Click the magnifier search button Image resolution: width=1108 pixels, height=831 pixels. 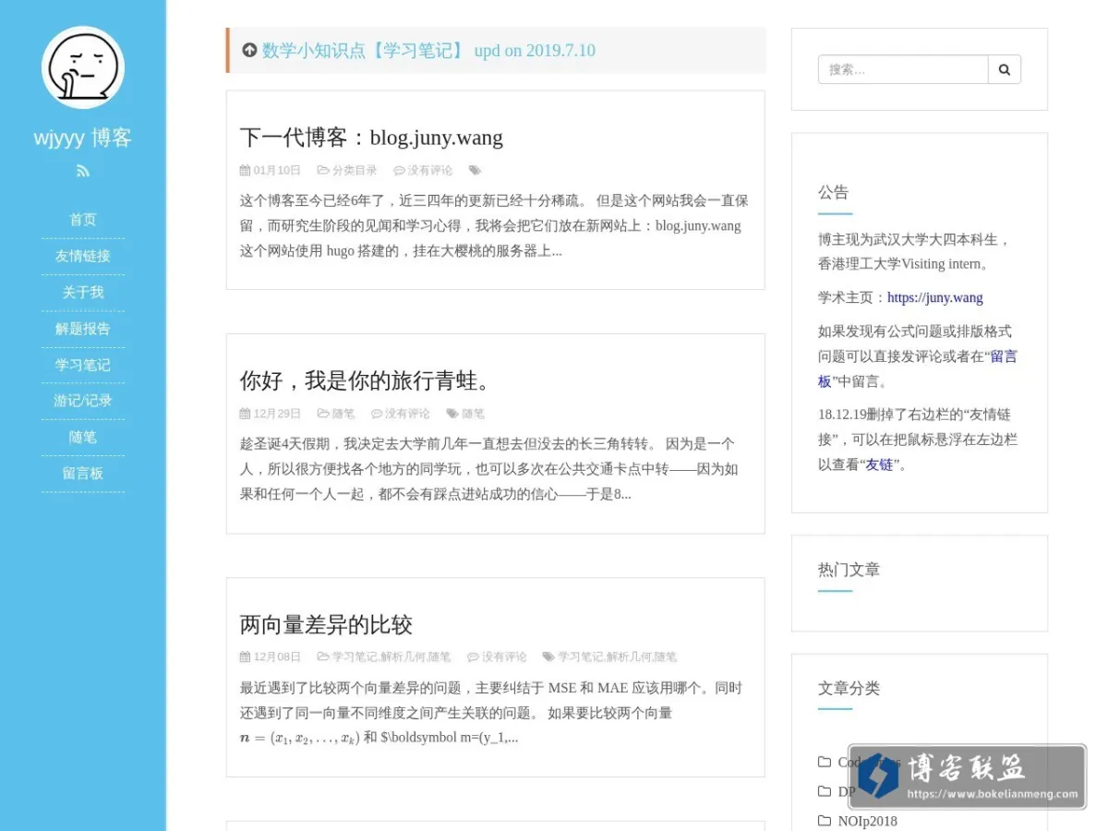[1005, 69]
